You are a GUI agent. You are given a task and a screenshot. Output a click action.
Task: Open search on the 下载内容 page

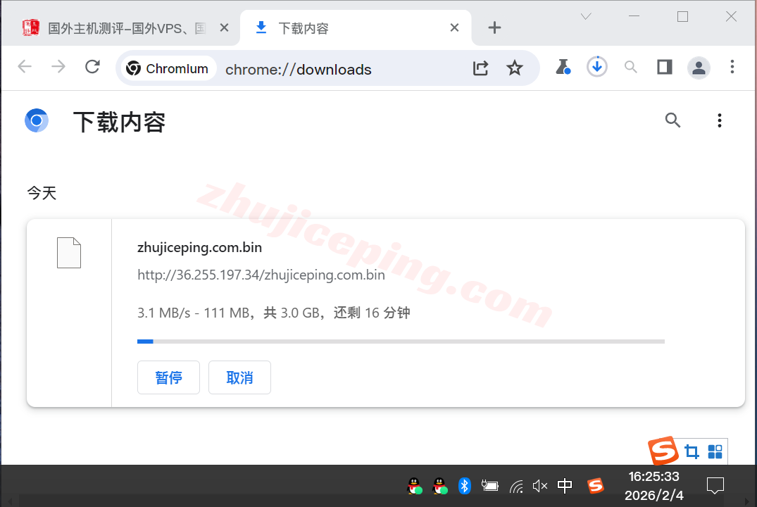(672, 120)
